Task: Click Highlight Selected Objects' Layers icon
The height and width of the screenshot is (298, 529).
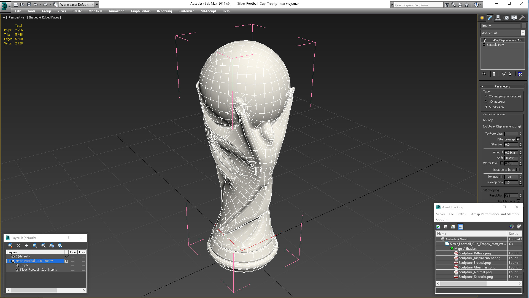Action: tap(43, 246)
